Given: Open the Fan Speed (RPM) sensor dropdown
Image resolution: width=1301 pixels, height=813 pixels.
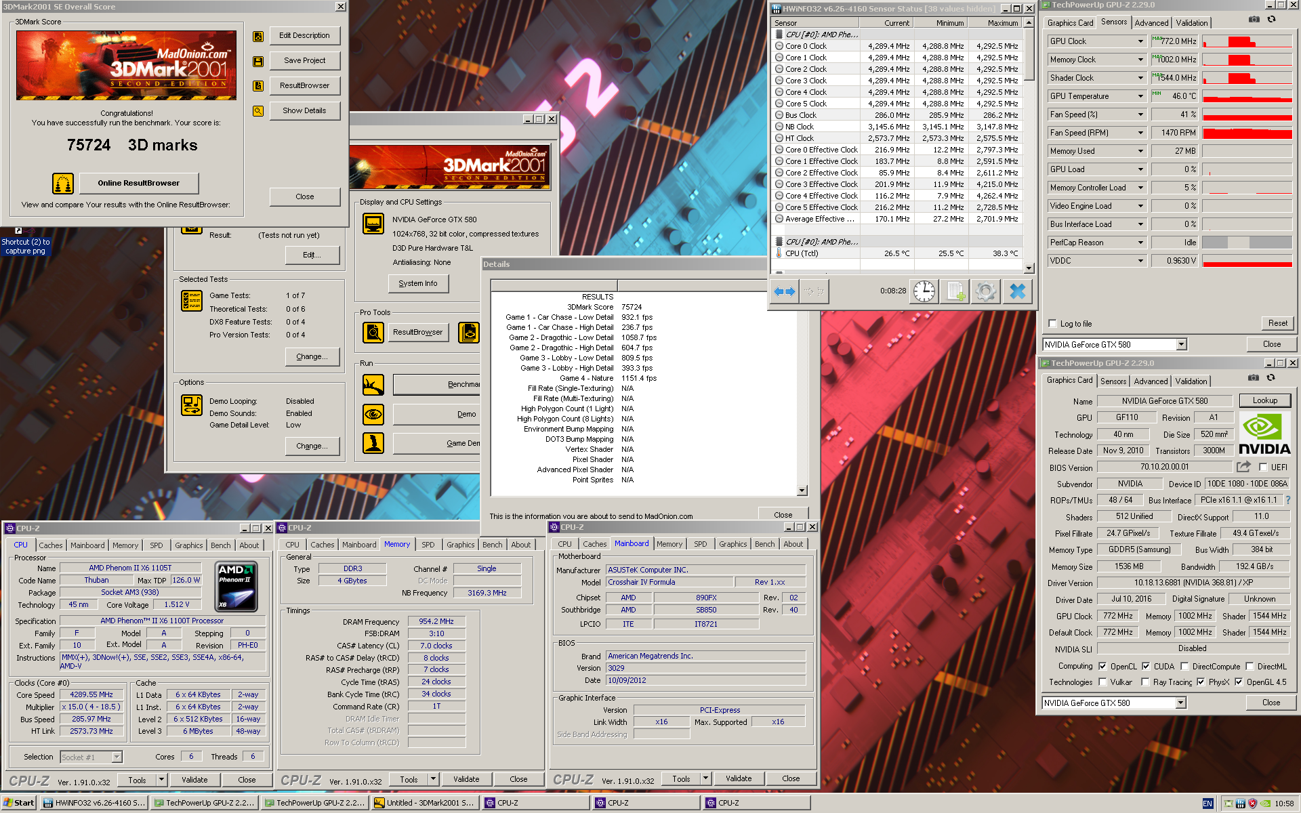Looking at the screenshot, I should click(x=1140, y=133).
